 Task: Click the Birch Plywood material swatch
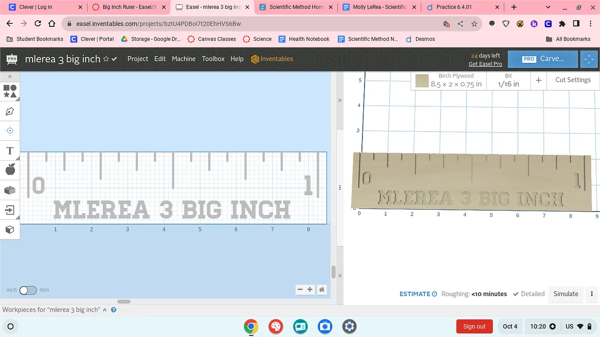(422, 80)
